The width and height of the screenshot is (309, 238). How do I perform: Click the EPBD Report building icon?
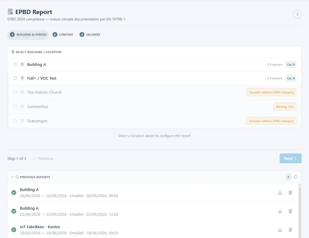tap(10, 12)
